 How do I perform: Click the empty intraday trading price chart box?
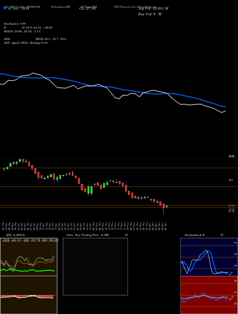(95, 266)
